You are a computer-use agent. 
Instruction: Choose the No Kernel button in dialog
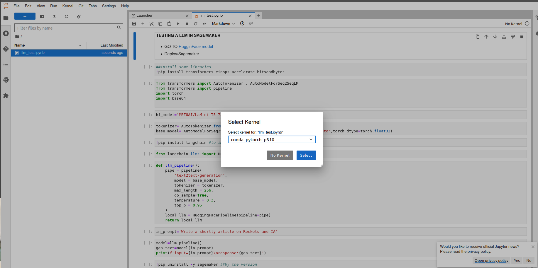[x=280, y=155]
